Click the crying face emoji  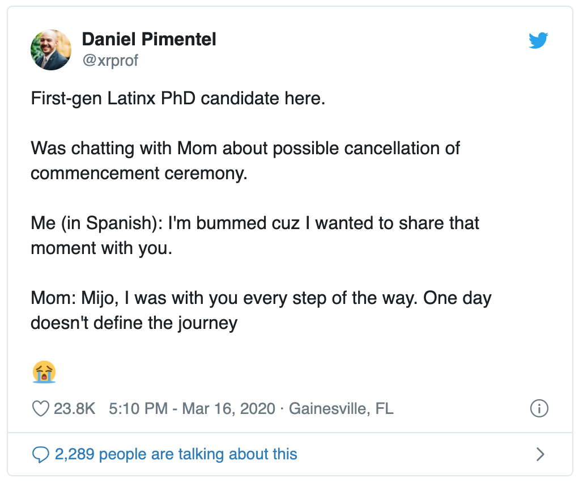[x=44, y=372]
